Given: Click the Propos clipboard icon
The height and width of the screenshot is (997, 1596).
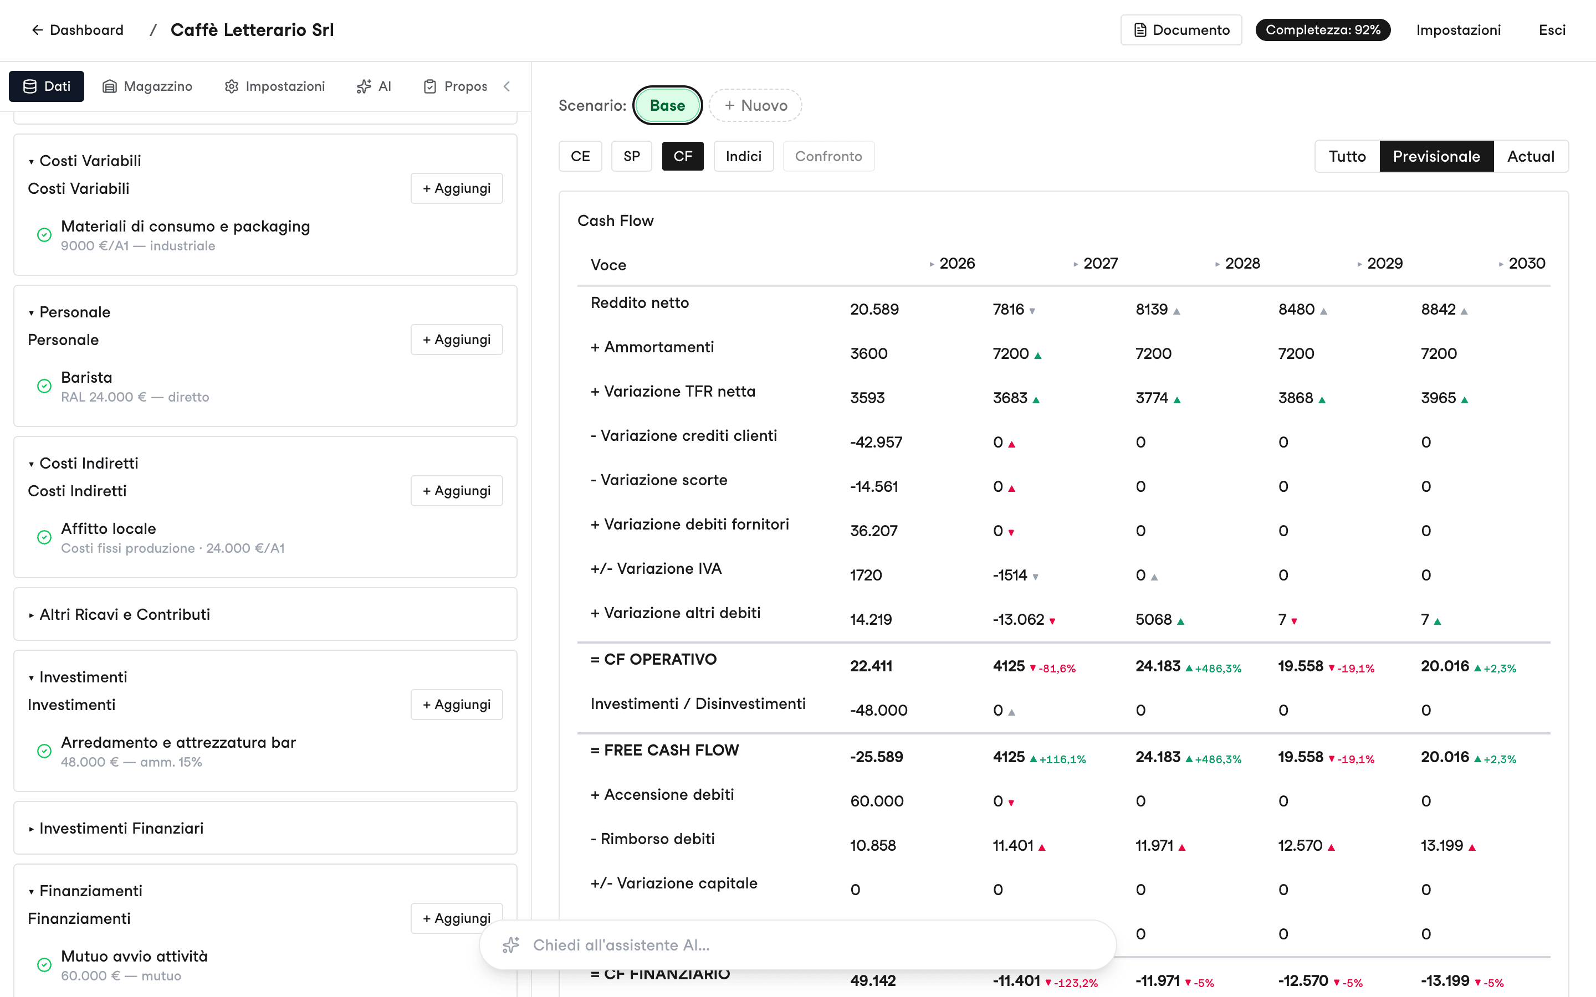Looking at the screenshot, I should click(430, 86).
